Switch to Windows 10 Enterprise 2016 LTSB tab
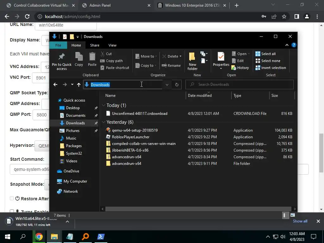This screenshot has width=324, height=243. click(192, 5)
